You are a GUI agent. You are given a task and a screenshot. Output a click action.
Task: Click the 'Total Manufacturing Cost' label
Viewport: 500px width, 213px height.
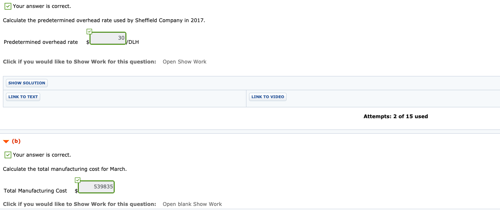[x=36, y=191]
